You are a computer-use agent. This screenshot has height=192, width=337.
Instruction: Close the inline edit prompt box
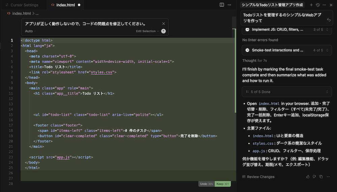(x=163, y=24)
